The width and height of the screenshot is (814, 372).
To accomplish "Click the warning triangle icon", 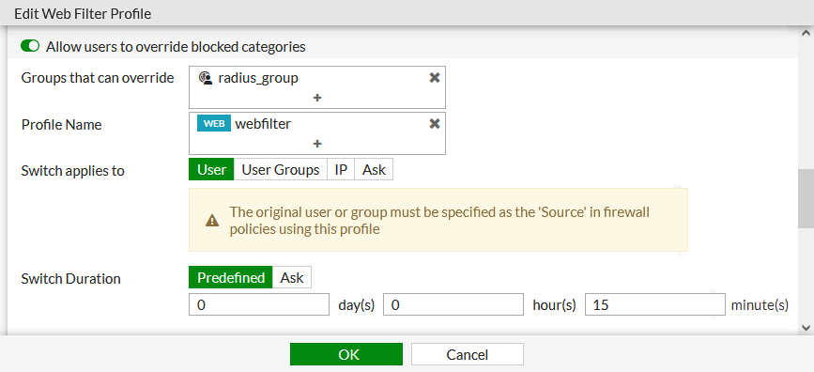I will [x=212, y=221].
